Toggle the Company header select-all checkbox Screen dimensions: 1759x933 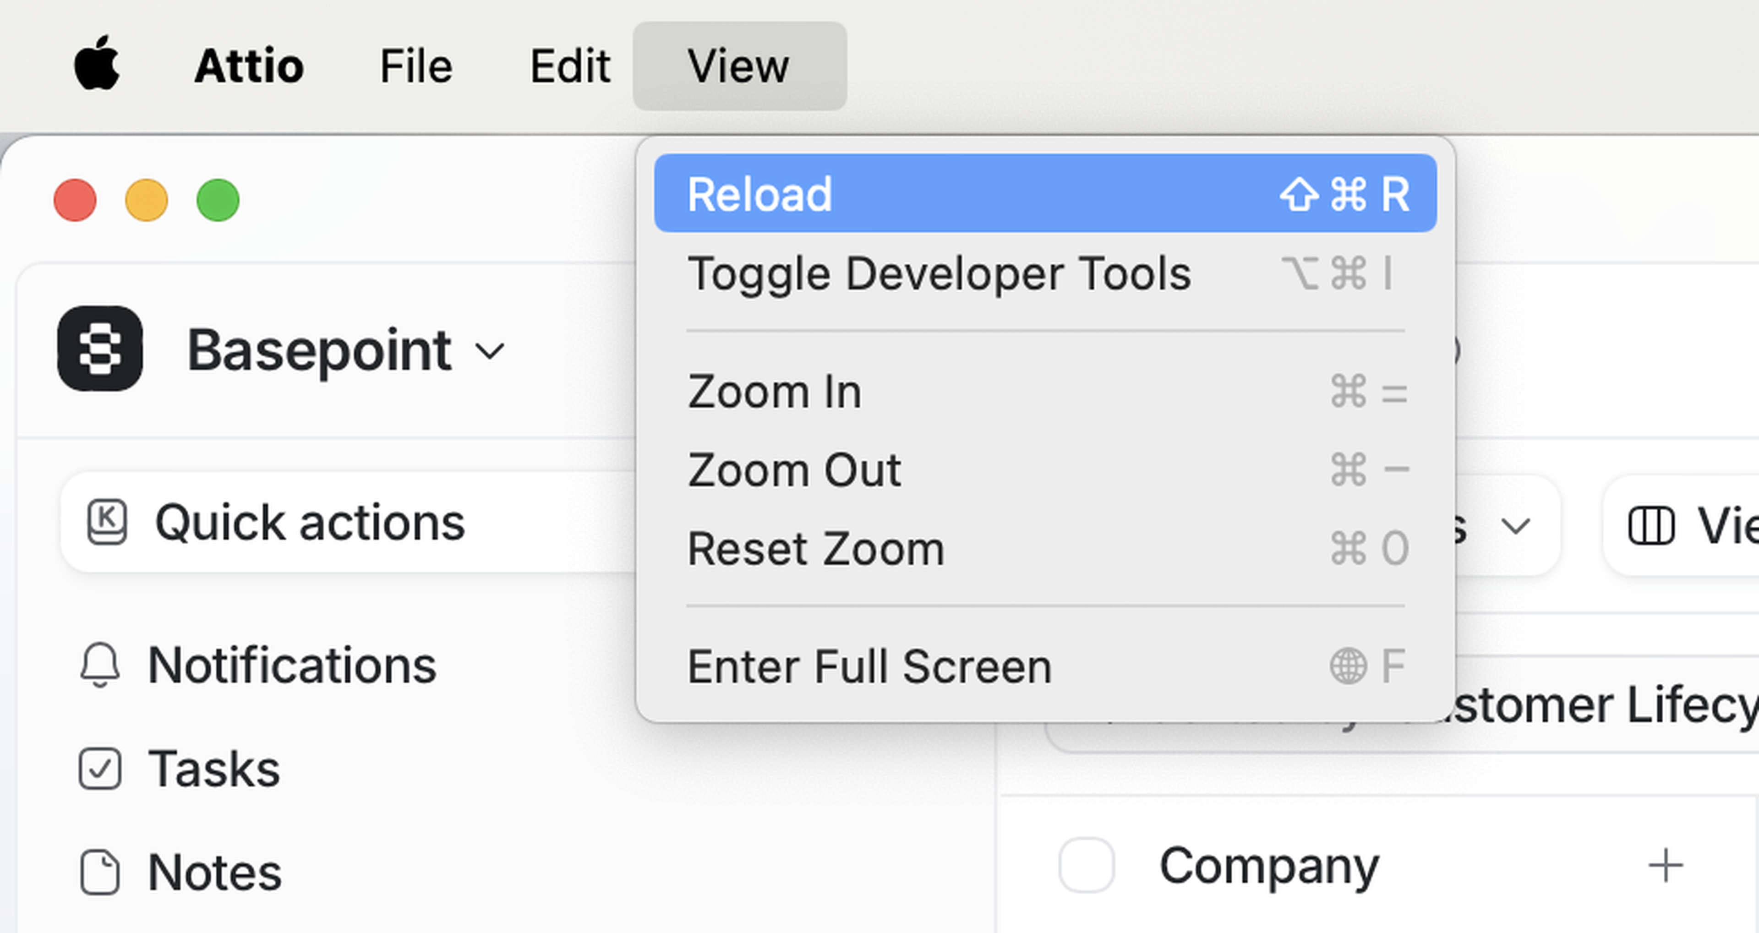coord(1087,865)
